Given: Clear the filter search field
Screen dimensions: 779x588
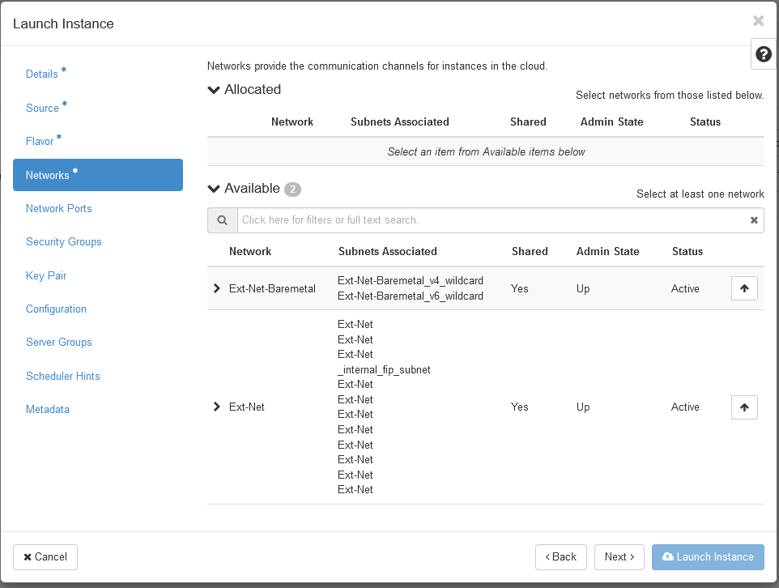Looking at the screenshot, I should pyautogui.click(x=754, y=220).
